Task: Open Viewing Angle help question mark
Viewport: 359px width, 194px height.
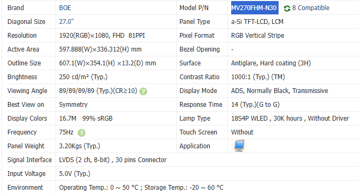Action: tap(143, 91)
